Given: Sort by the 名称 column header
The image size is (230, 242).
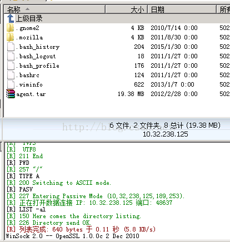Looking at the screenshot, I should click(54, 9).
